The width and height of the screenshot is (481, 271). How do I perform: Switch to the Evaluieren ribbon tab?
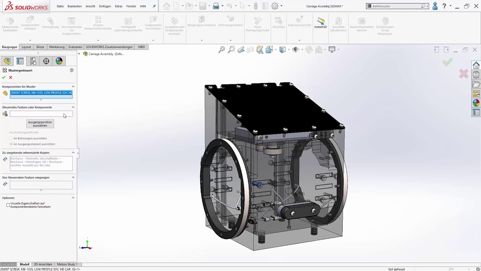[75, 47]
